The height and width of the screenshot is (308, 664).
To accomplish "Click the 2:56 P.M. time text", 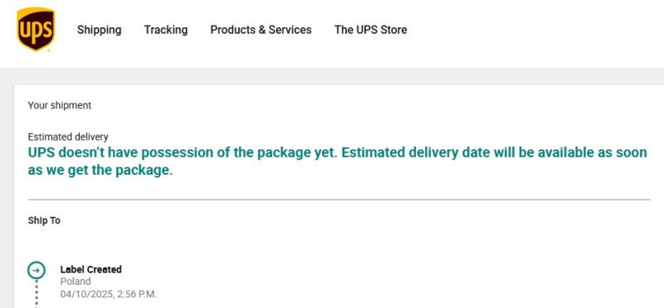I will pos(136,294).
